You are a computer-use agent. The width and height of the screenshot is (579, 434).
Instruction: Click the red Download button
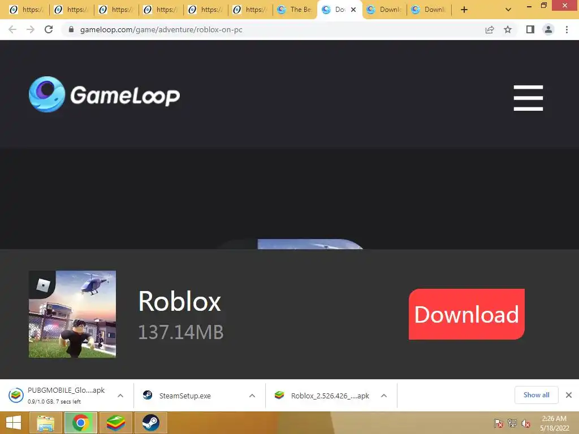point(466,314)
